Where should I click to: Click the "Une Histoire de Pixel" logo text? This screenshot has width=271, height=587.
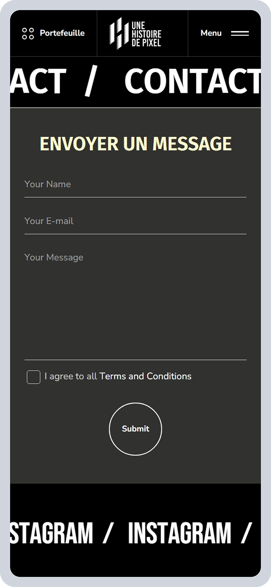coord(146,34)
